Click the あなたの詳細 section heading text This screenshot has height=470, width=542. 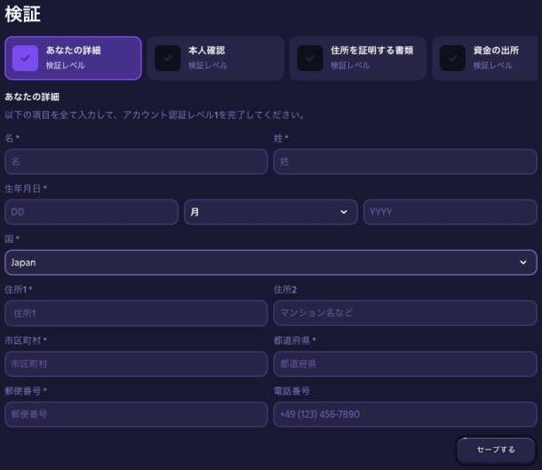click(32, 97)
